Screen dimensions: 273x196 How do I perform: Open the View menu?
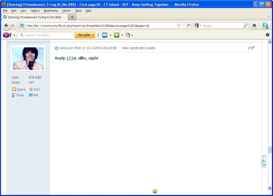coord(23,11)
